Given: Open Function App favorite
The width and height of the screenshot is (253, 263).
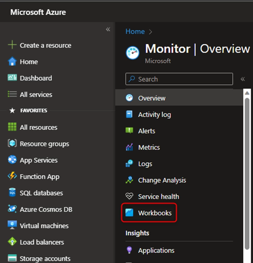Looking at the screenshot, I should pyautogui.click(x=40, y=177).
